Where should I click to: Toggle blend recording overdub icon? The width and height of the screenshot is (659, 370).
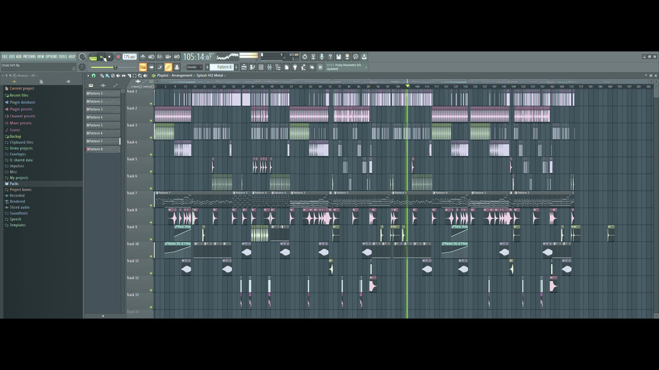pyautogui.click(x=168, y=57)
